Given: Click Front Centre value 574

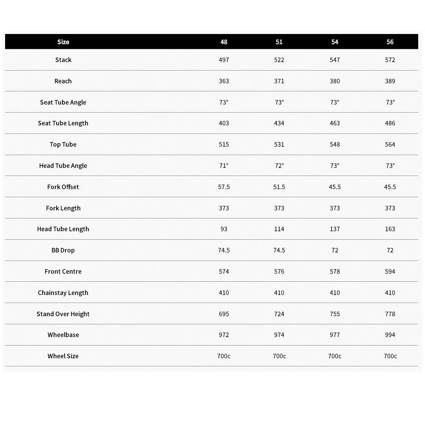Looking at the screenshot, I should 224,272.
